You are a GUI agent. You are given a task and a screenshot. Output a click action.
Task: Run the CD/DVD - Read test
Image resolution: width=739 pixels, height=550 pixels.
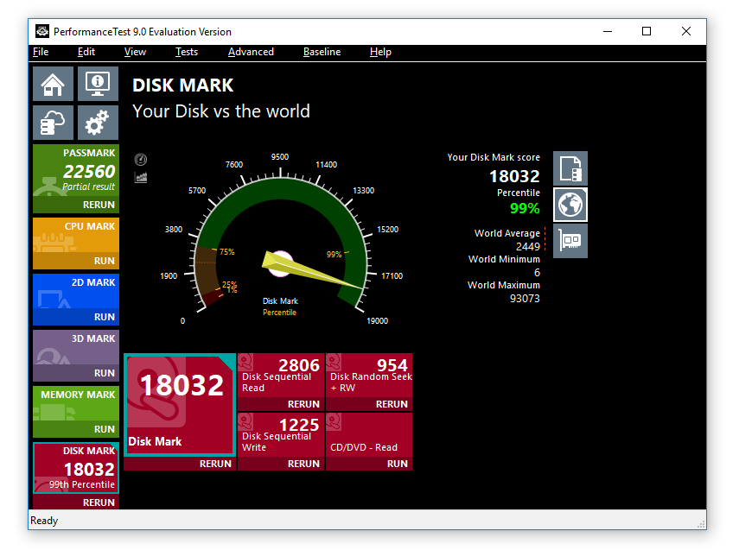397,464
